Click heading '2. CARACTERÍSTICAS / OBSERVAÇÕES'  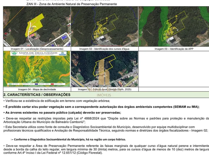point(37,95)
